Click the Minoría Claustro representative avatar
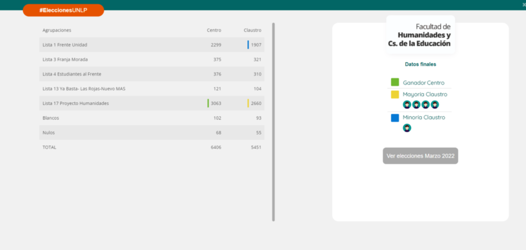 [407, 128]
